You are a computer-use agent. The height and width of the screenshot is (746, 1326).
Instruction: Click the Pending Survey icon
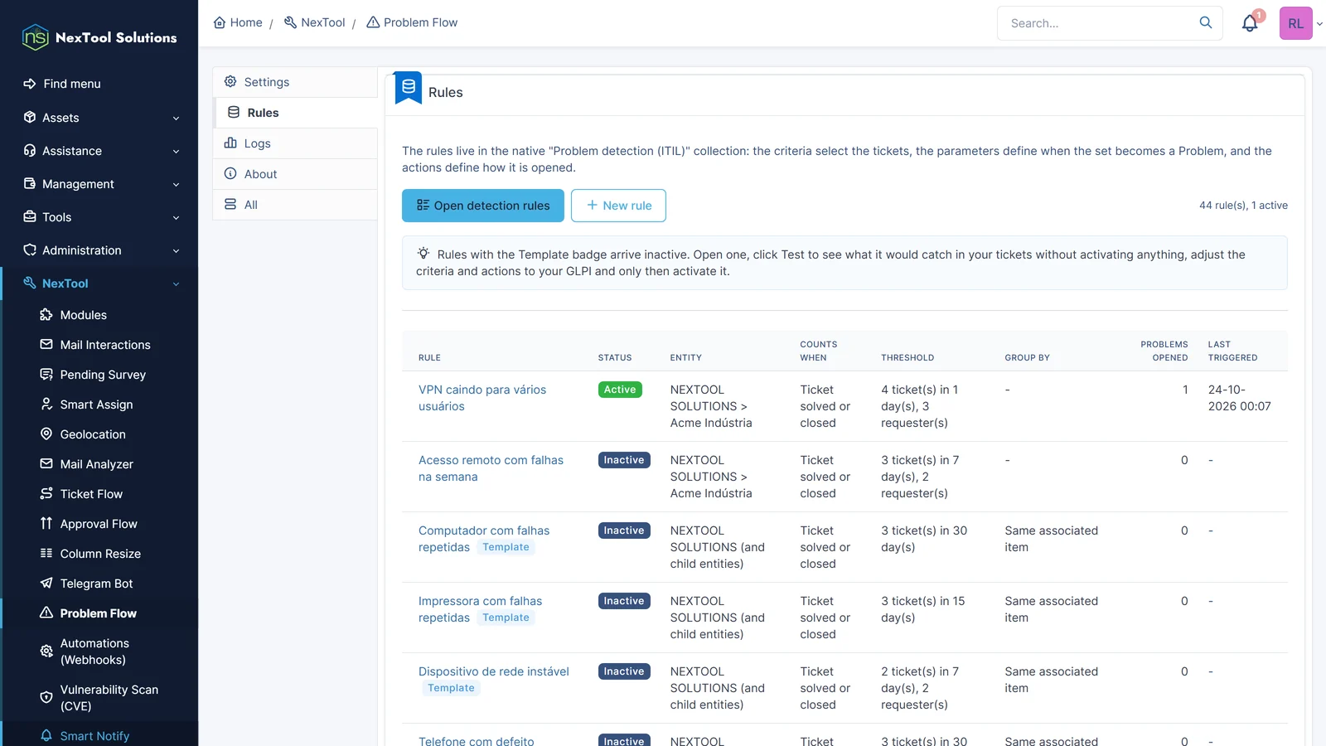(46, 375)
